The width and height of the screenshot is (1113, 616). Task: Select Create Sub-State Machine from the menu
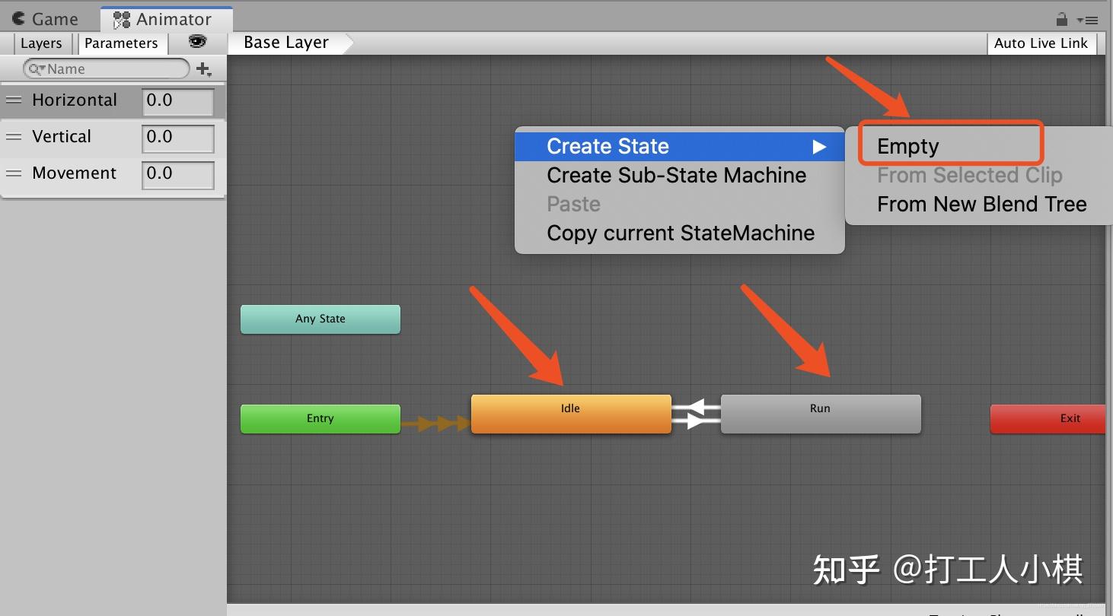676,175
